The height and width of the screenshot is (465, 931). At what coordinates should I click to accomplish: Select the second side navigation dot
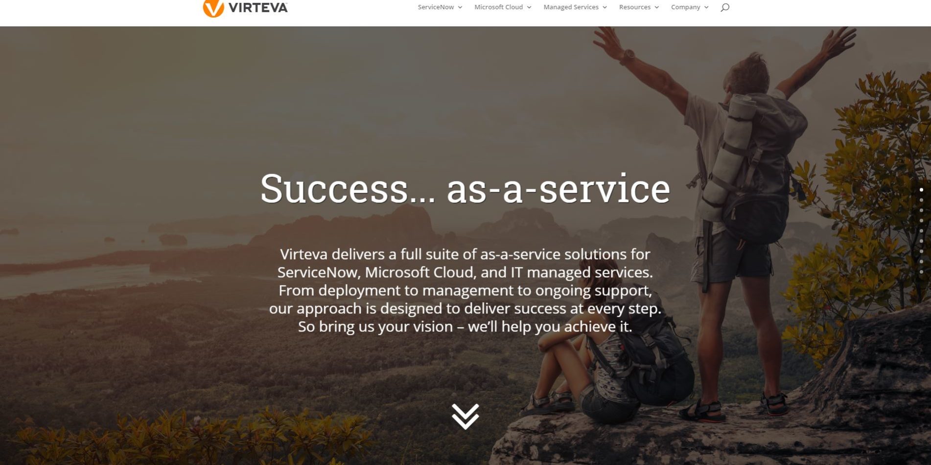(x=921, y=200)
